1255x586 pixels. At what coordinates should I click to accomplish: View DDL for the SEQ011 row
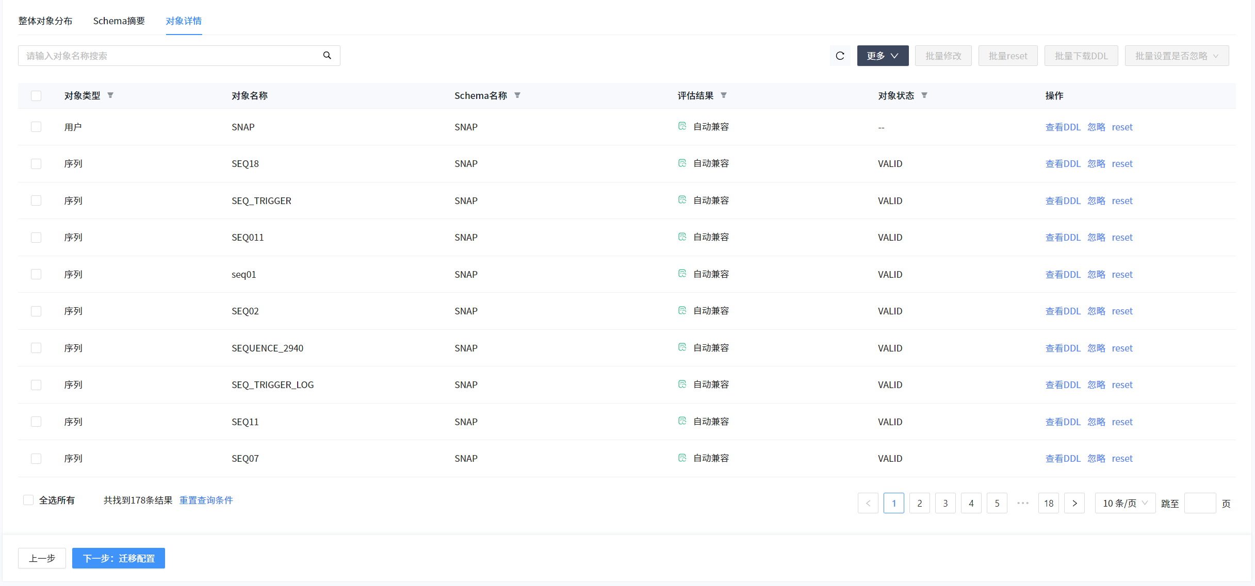coord(1063,238)
